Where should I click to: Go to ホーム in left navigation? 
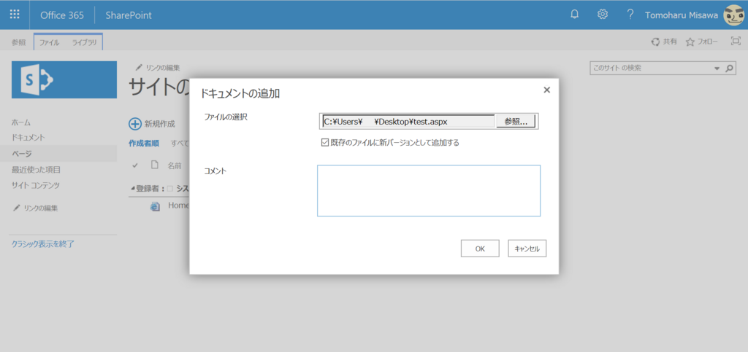[x=21, y=122]
